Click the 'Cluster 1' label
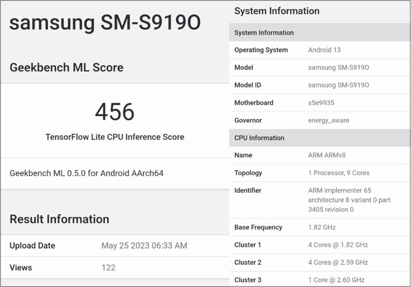 coord(248,245)
